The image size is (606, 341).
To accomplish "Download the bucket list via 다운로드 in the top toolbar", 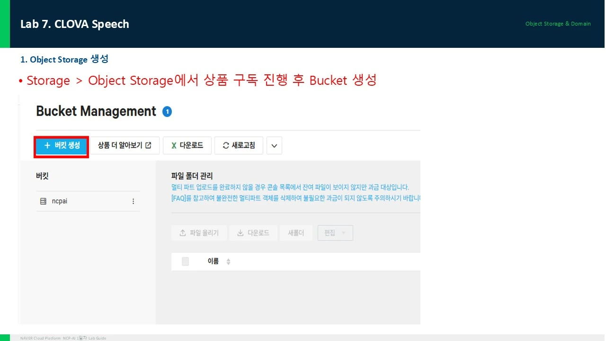I will tap(187, 146).
